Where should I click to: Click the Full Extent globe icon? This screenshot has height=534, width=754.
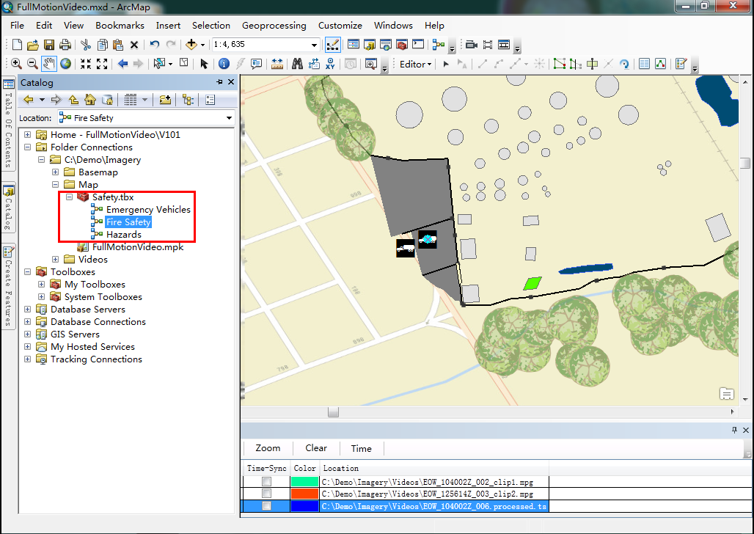(x=66, y=64)
